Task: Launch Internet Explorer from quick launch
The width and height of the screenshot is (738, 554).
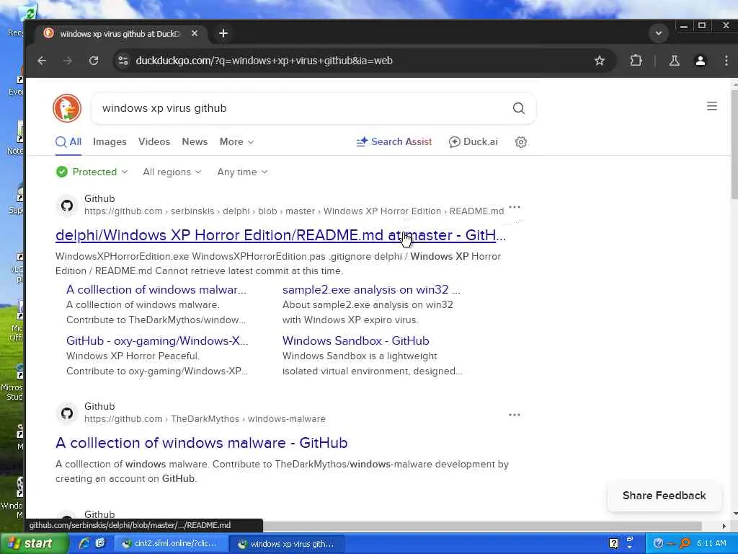Action: [84, 543]
